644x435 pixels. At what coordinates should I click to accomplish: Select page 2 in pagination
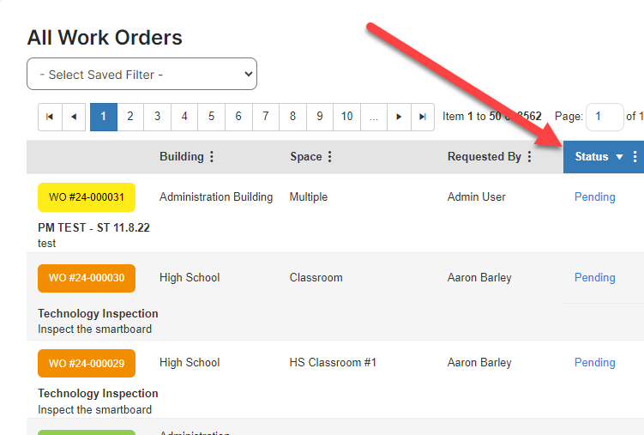coord(130,117)
